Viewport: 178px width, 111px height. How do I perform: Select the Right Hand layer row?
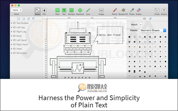tap(26, 44)
